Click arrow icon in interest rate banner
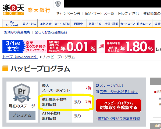The height and width of the screenshot is (129, 161). [x=101, y=46]
